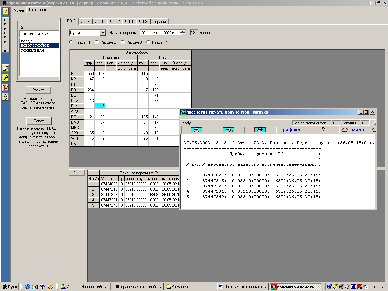Image resolution: width=388 pixels, height=291 pixels.
Task: Select ТОННЕЛЬНАЯ in the station list
Action: tap(32, 50)
